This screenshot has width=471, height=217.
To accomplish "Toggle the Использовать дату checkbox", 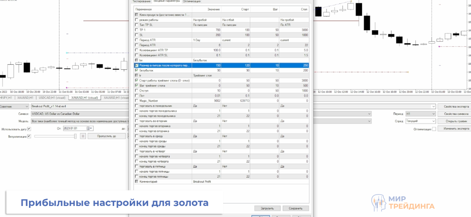I will coord(29,129).
